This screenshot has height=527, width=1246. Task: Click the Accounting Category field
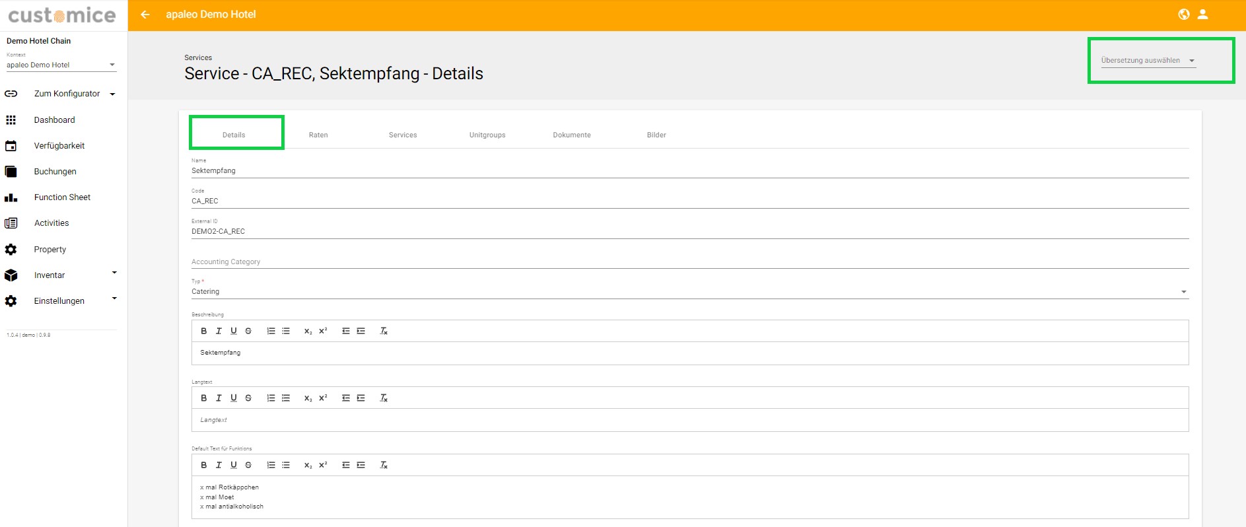(x=690, y=262)
